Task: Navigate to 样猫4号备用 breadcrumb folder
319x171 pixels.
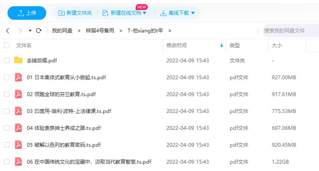Action: (100, 31)
